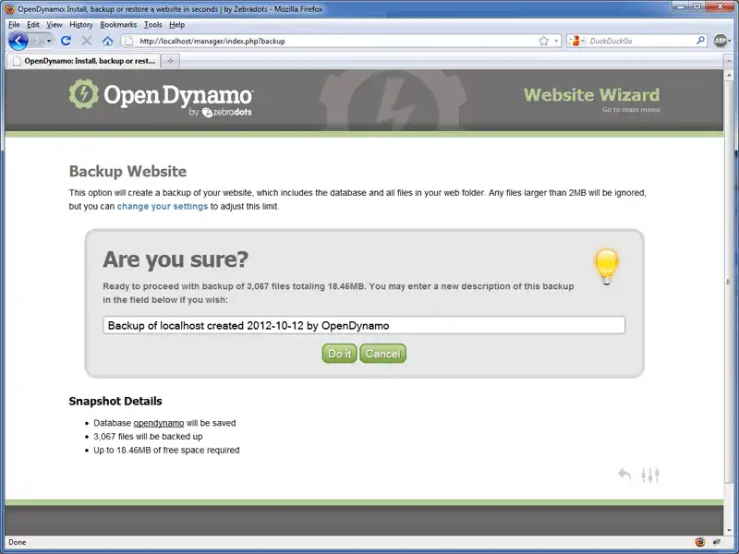Click the Firefox status bar icon
This screenshot has height=554, width=739.
[x=700, y=542]
